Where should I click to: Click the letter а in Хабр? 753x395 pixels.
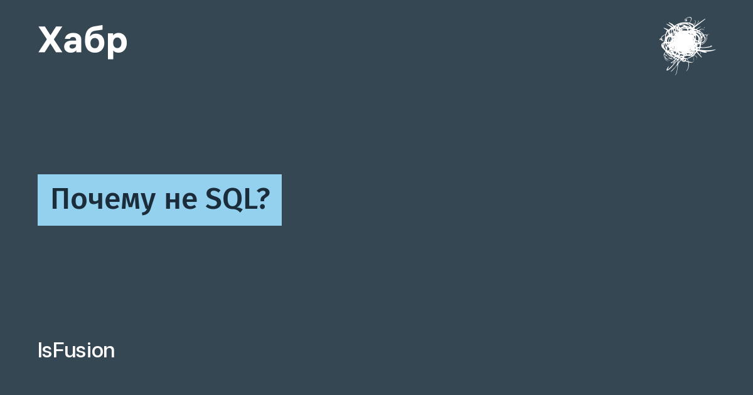(x=73, y=44)
